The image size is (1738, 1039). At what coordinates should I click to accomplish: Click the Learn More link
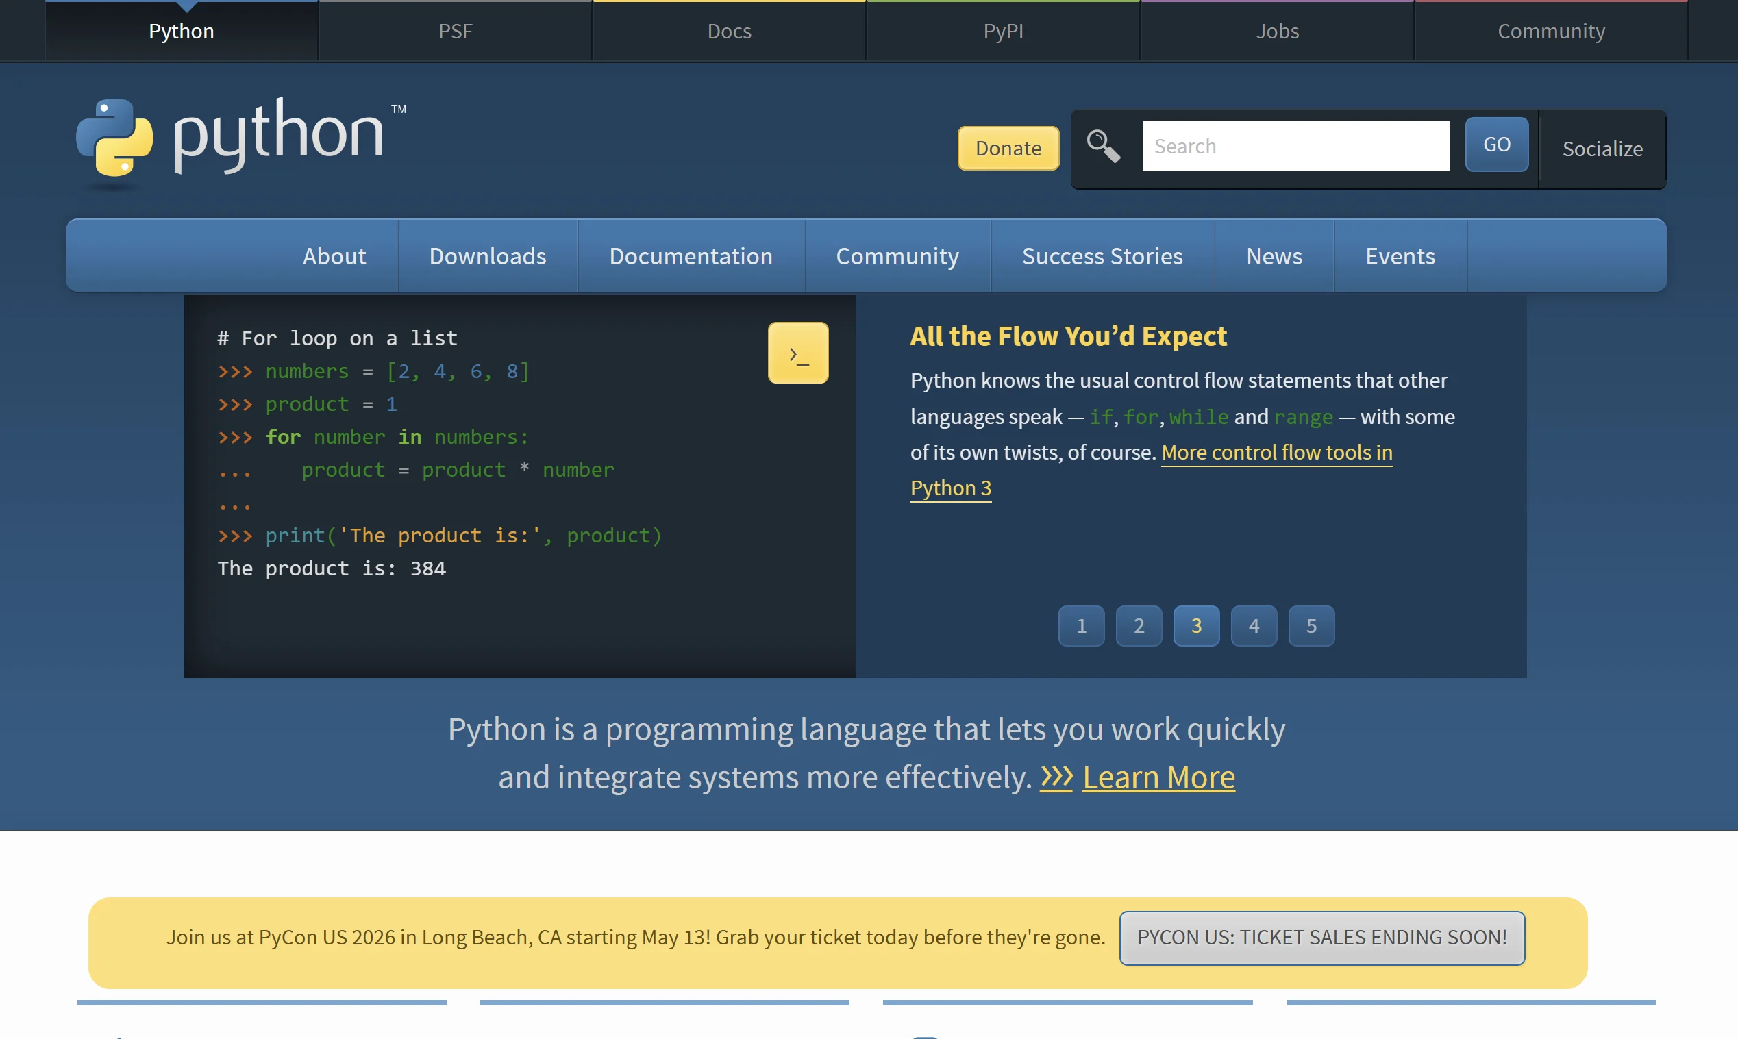1158,777
